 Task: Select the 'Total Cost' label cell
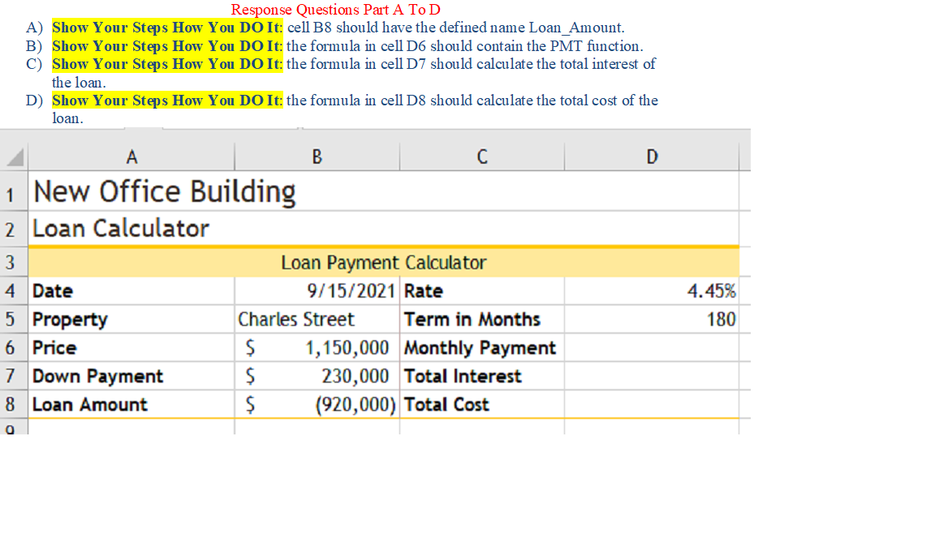[x=482, y=404]
